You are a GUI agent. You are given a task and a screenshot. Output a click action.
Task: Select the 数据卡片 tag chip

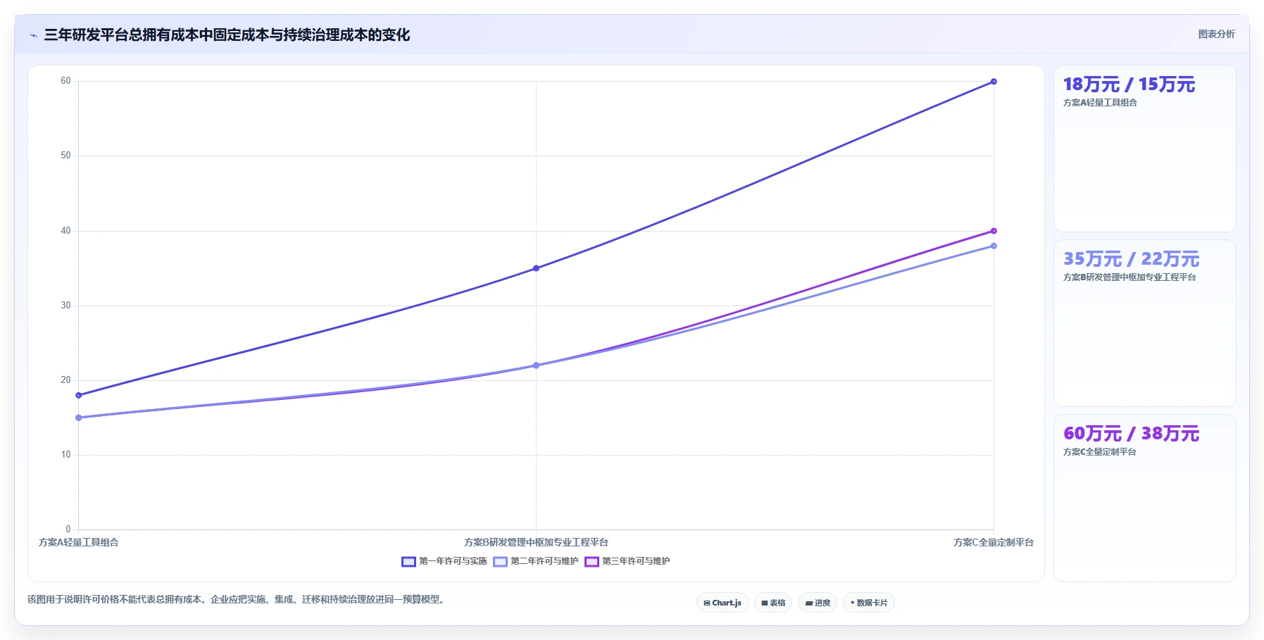point(869,603)
